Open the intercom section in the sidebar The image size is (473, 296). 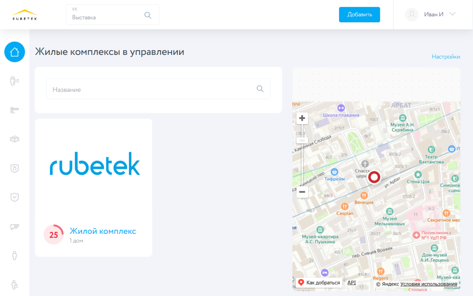[14, 140]
